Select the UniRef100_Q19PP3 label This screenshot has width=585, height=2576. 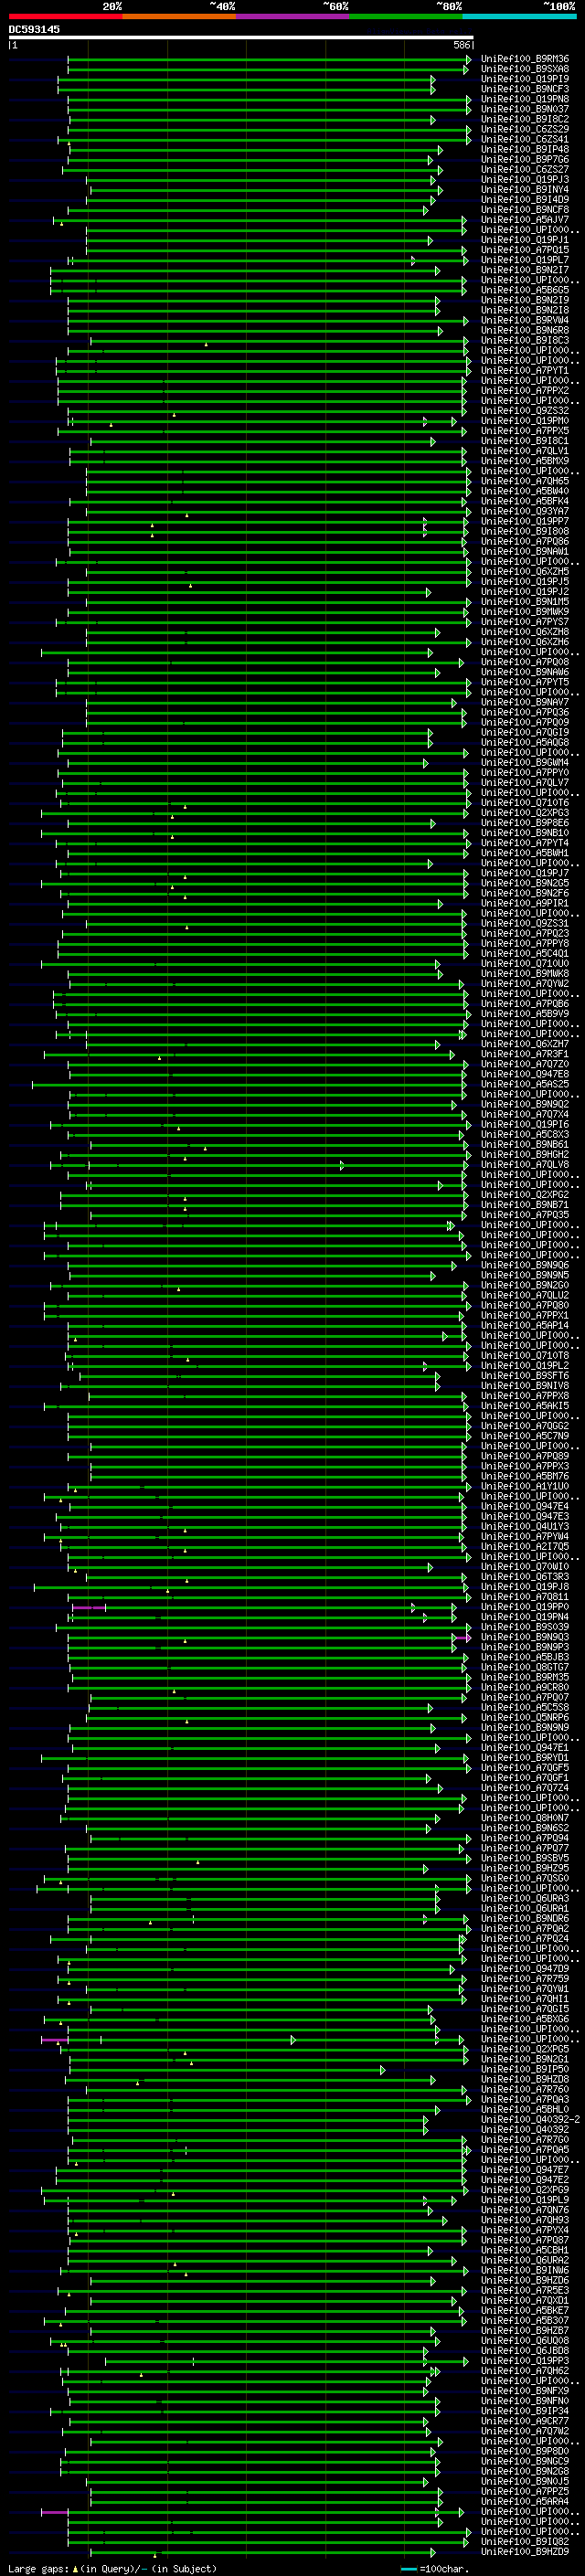pyautogui.click(x=525, y=2361)
